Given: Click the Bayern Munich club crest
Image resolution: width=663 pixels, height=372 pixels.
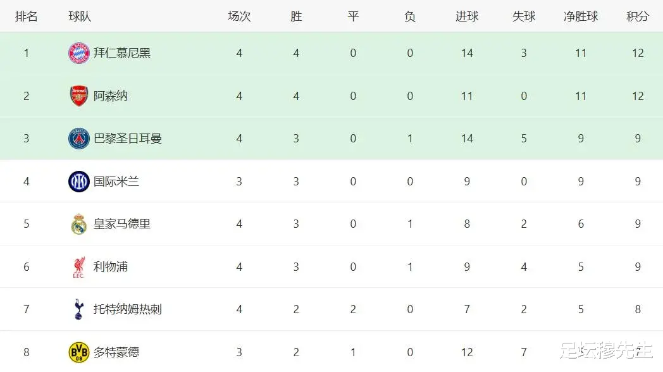Looking at the screenshot, I should click(x=79, y=53).
